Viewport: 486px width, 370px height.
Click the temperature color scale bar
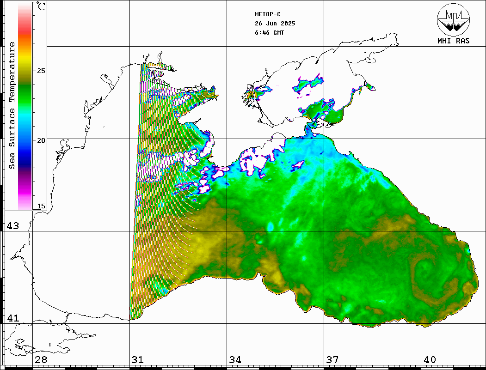point(25,107)
